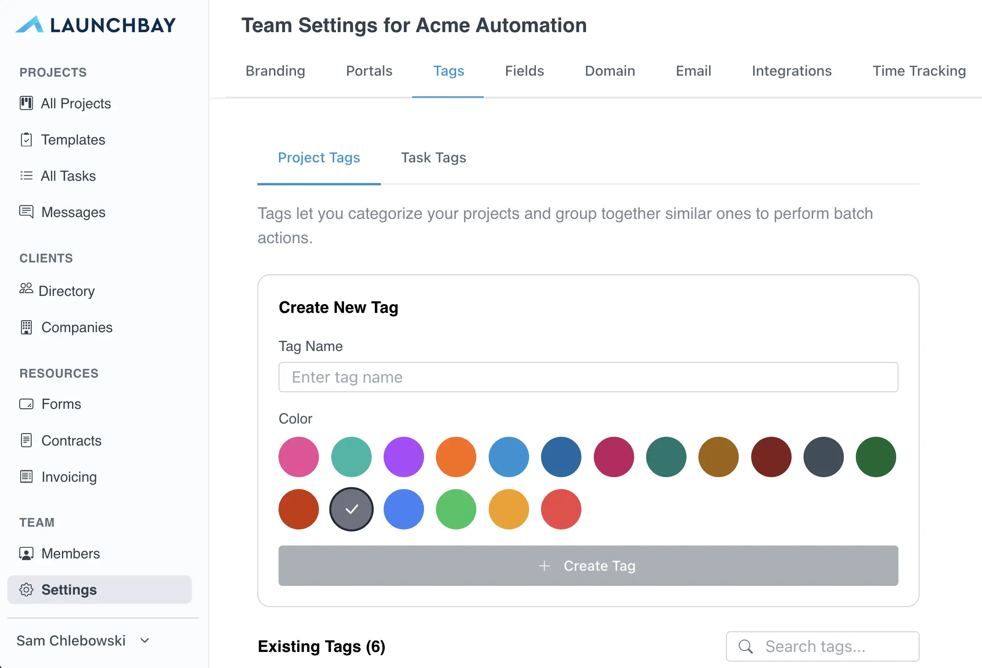Go to the Branding tab
Image resolution: width=982 pixels, height=668 pixels.
pyautogui.click(x=275, y=71)
